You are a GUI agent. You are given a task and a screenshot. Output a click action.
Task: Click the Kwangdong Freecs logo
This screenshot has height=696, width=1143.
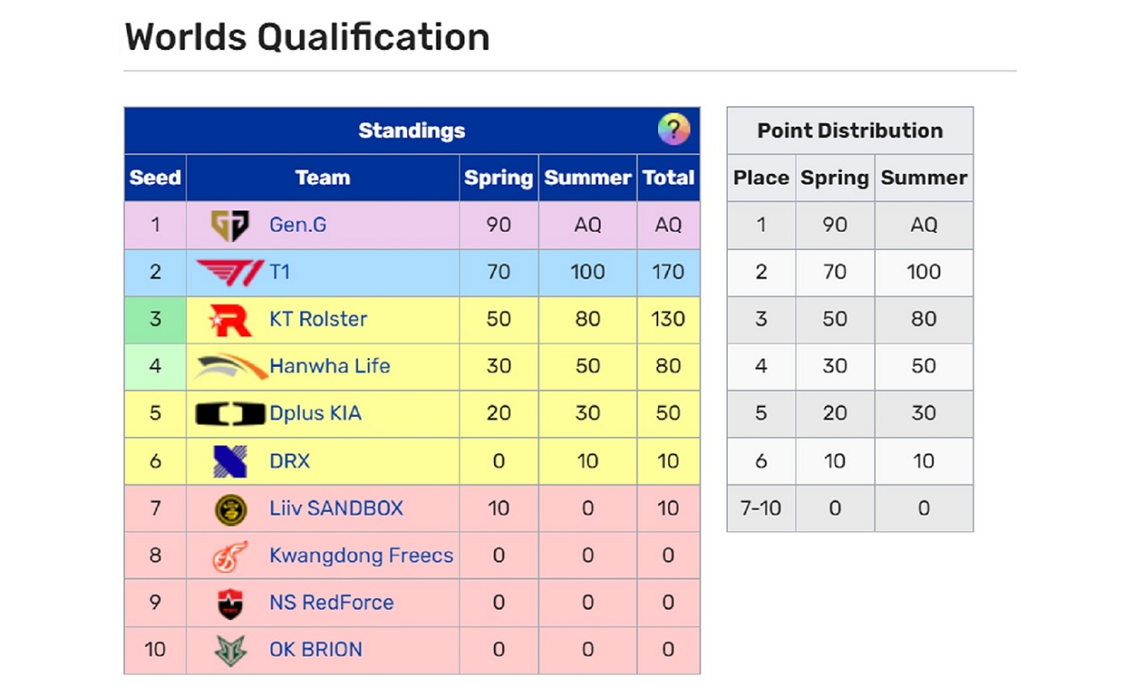click(x=230, y=555)
